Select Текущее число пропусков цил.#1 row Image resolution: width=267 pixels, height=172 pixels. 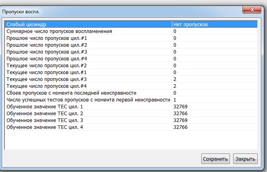tap(131, 73)
